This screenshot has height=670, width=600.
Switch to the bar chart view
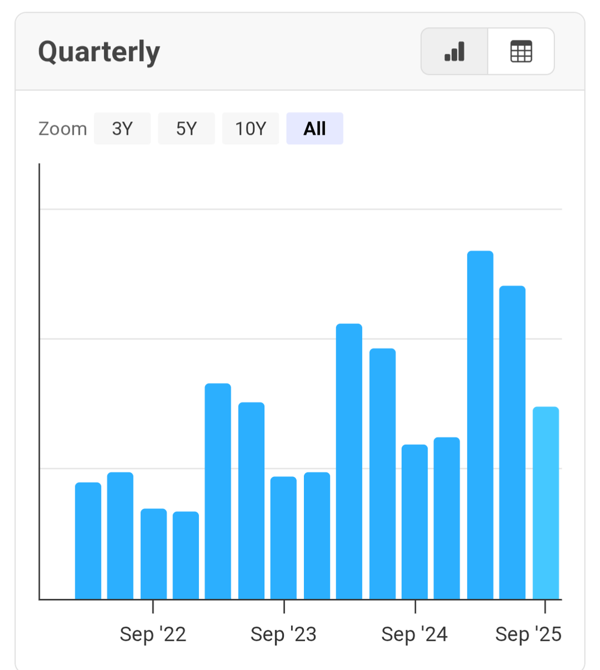454,51
